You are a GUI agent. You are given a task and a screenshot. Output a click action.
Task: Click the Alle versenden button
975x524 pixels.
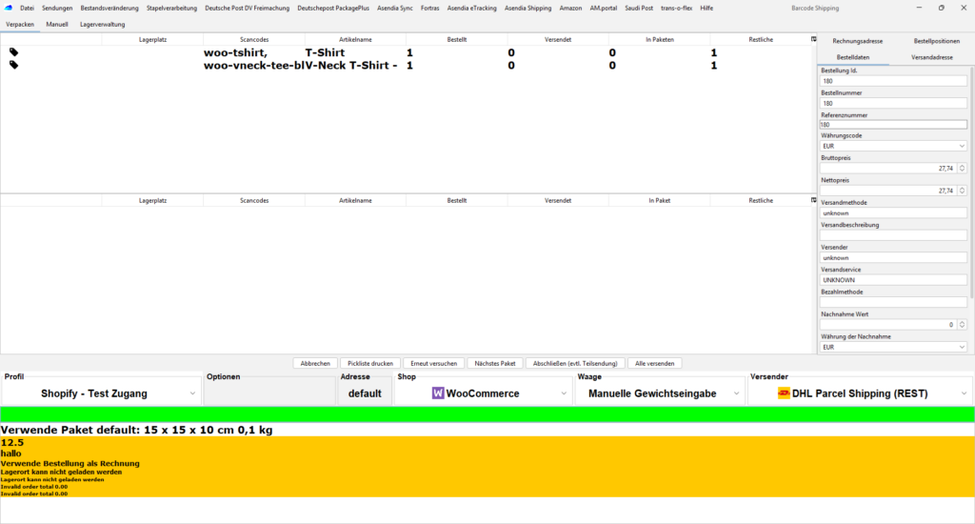pos(654,363)
